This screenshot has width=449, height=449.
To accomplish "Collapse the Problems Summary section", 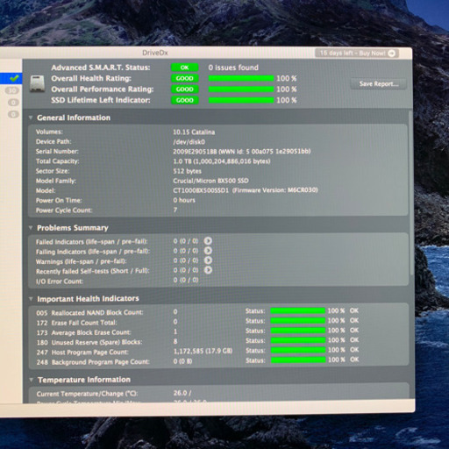I will coord(31,228).
